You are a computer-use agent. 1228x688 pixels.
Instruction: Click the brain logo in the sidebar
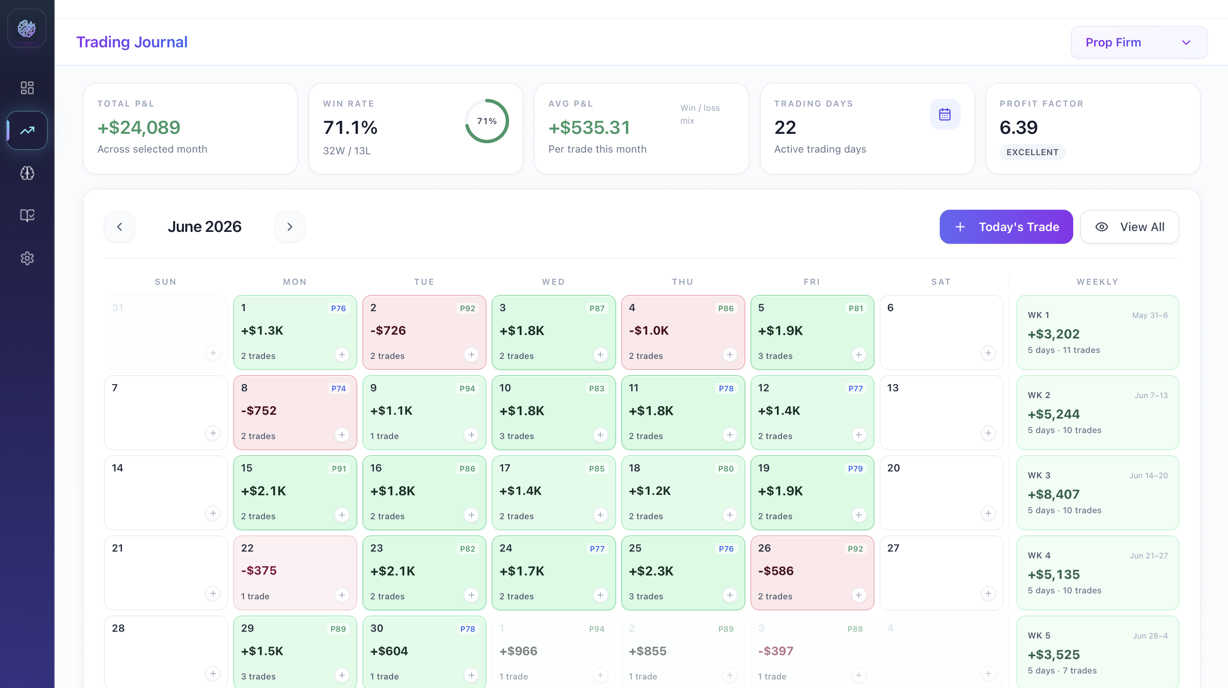[x=27, y=28]
